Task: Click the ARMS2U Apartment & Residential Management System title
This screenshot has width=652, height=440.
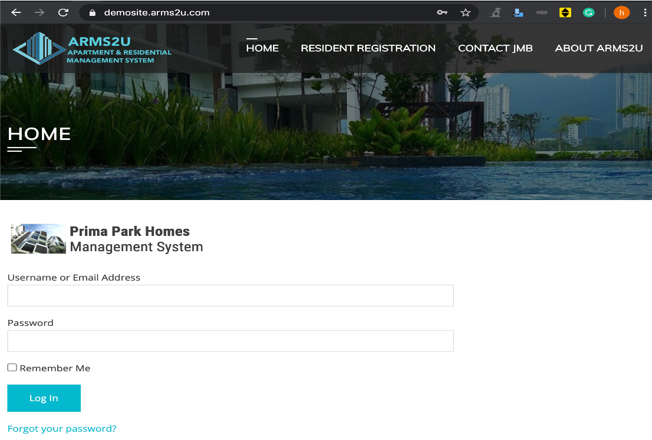Action: (x=119, y=50)
